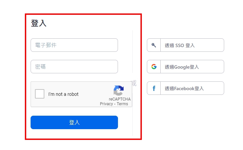Click the dash between Privacy and Terms
This screenshot has width=243, height=150.
115,104
